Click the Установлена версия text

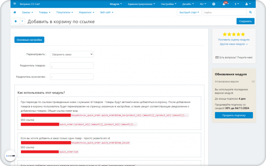(226, 82)
